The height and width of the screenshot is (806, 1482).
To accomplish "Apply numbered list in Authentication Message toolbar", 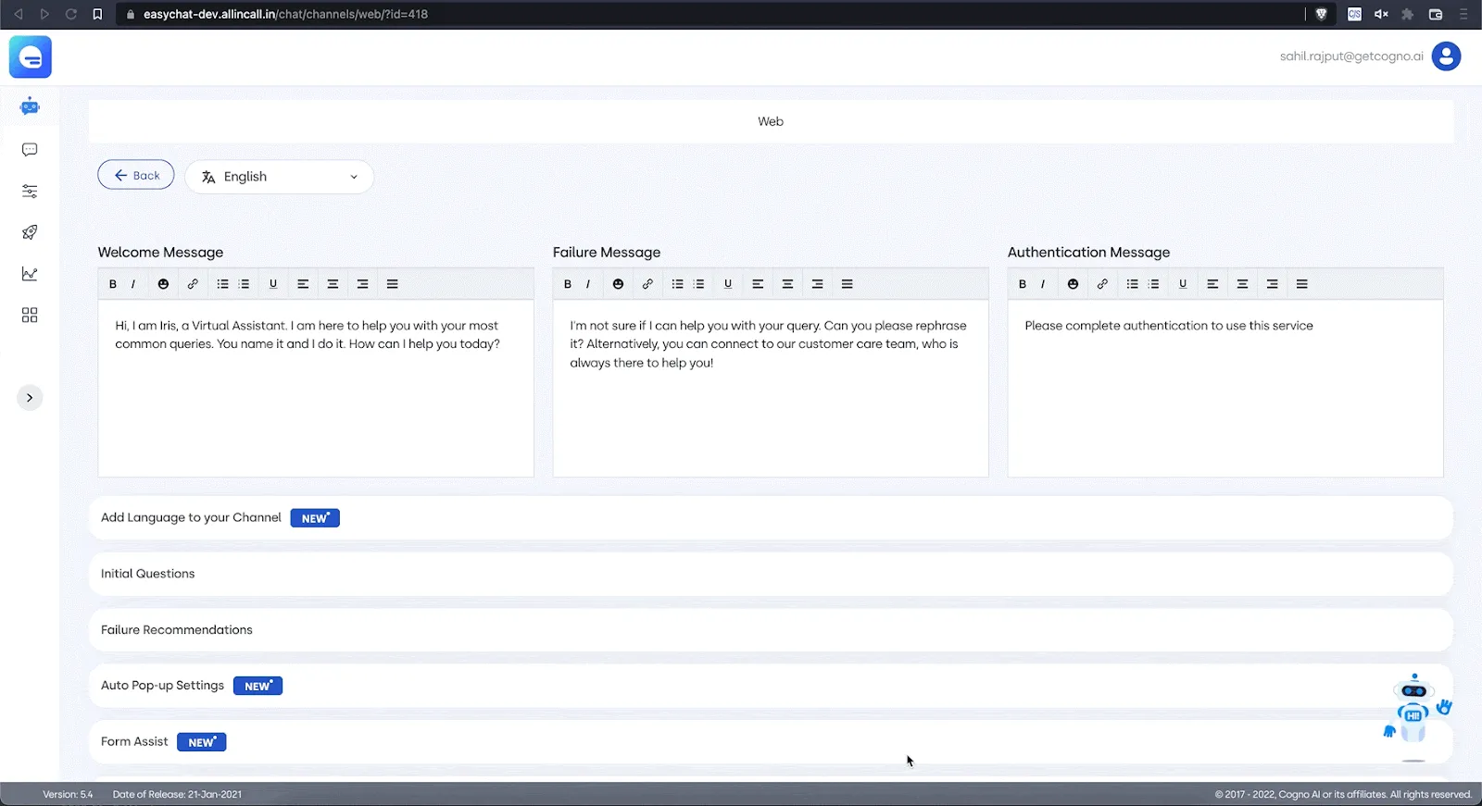I will tap(1153, 284).
